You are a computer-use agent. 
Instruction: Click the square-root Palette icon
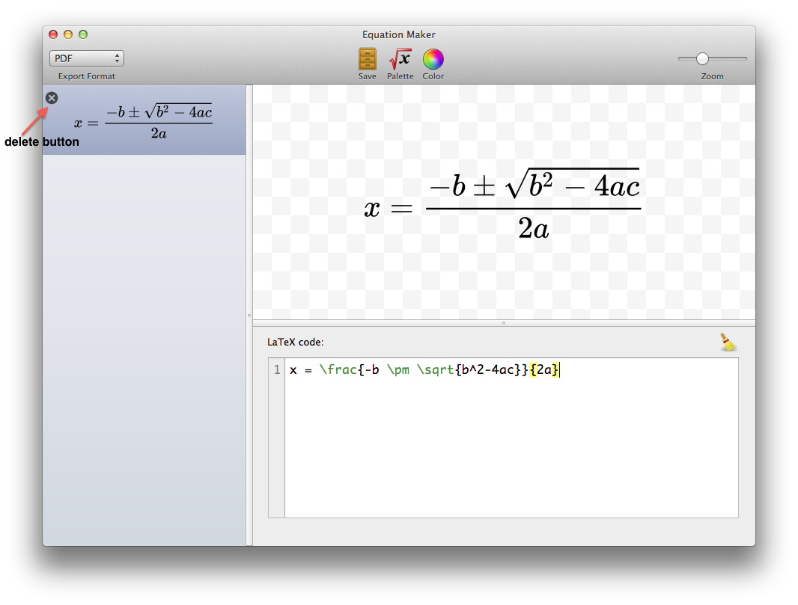point(400,57)
